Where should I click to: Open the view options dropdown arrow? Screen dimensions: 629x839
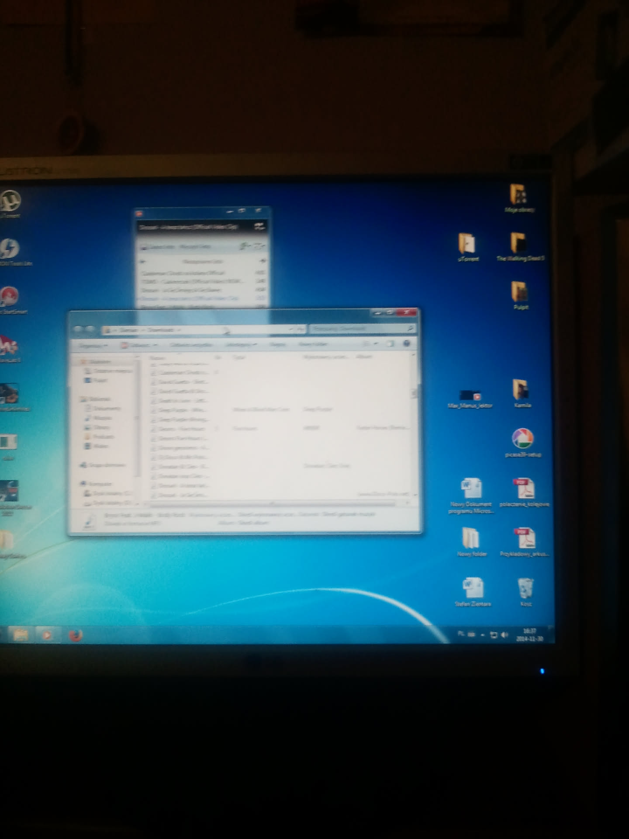pos(376,344)
